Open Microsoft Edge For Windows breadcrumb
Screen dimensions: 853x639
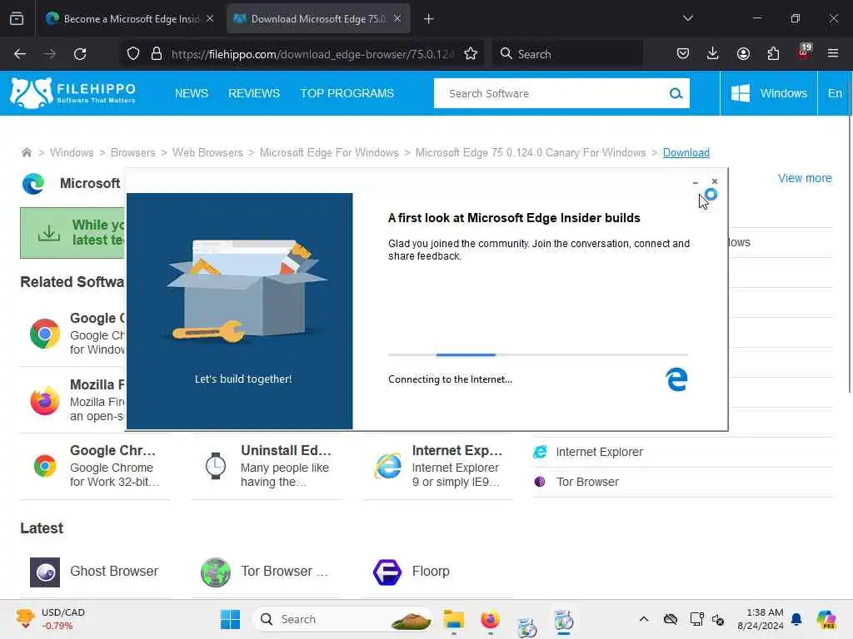pos(329,153)
